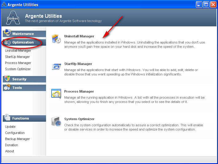Click the Security shield icon

coord(7,78)
